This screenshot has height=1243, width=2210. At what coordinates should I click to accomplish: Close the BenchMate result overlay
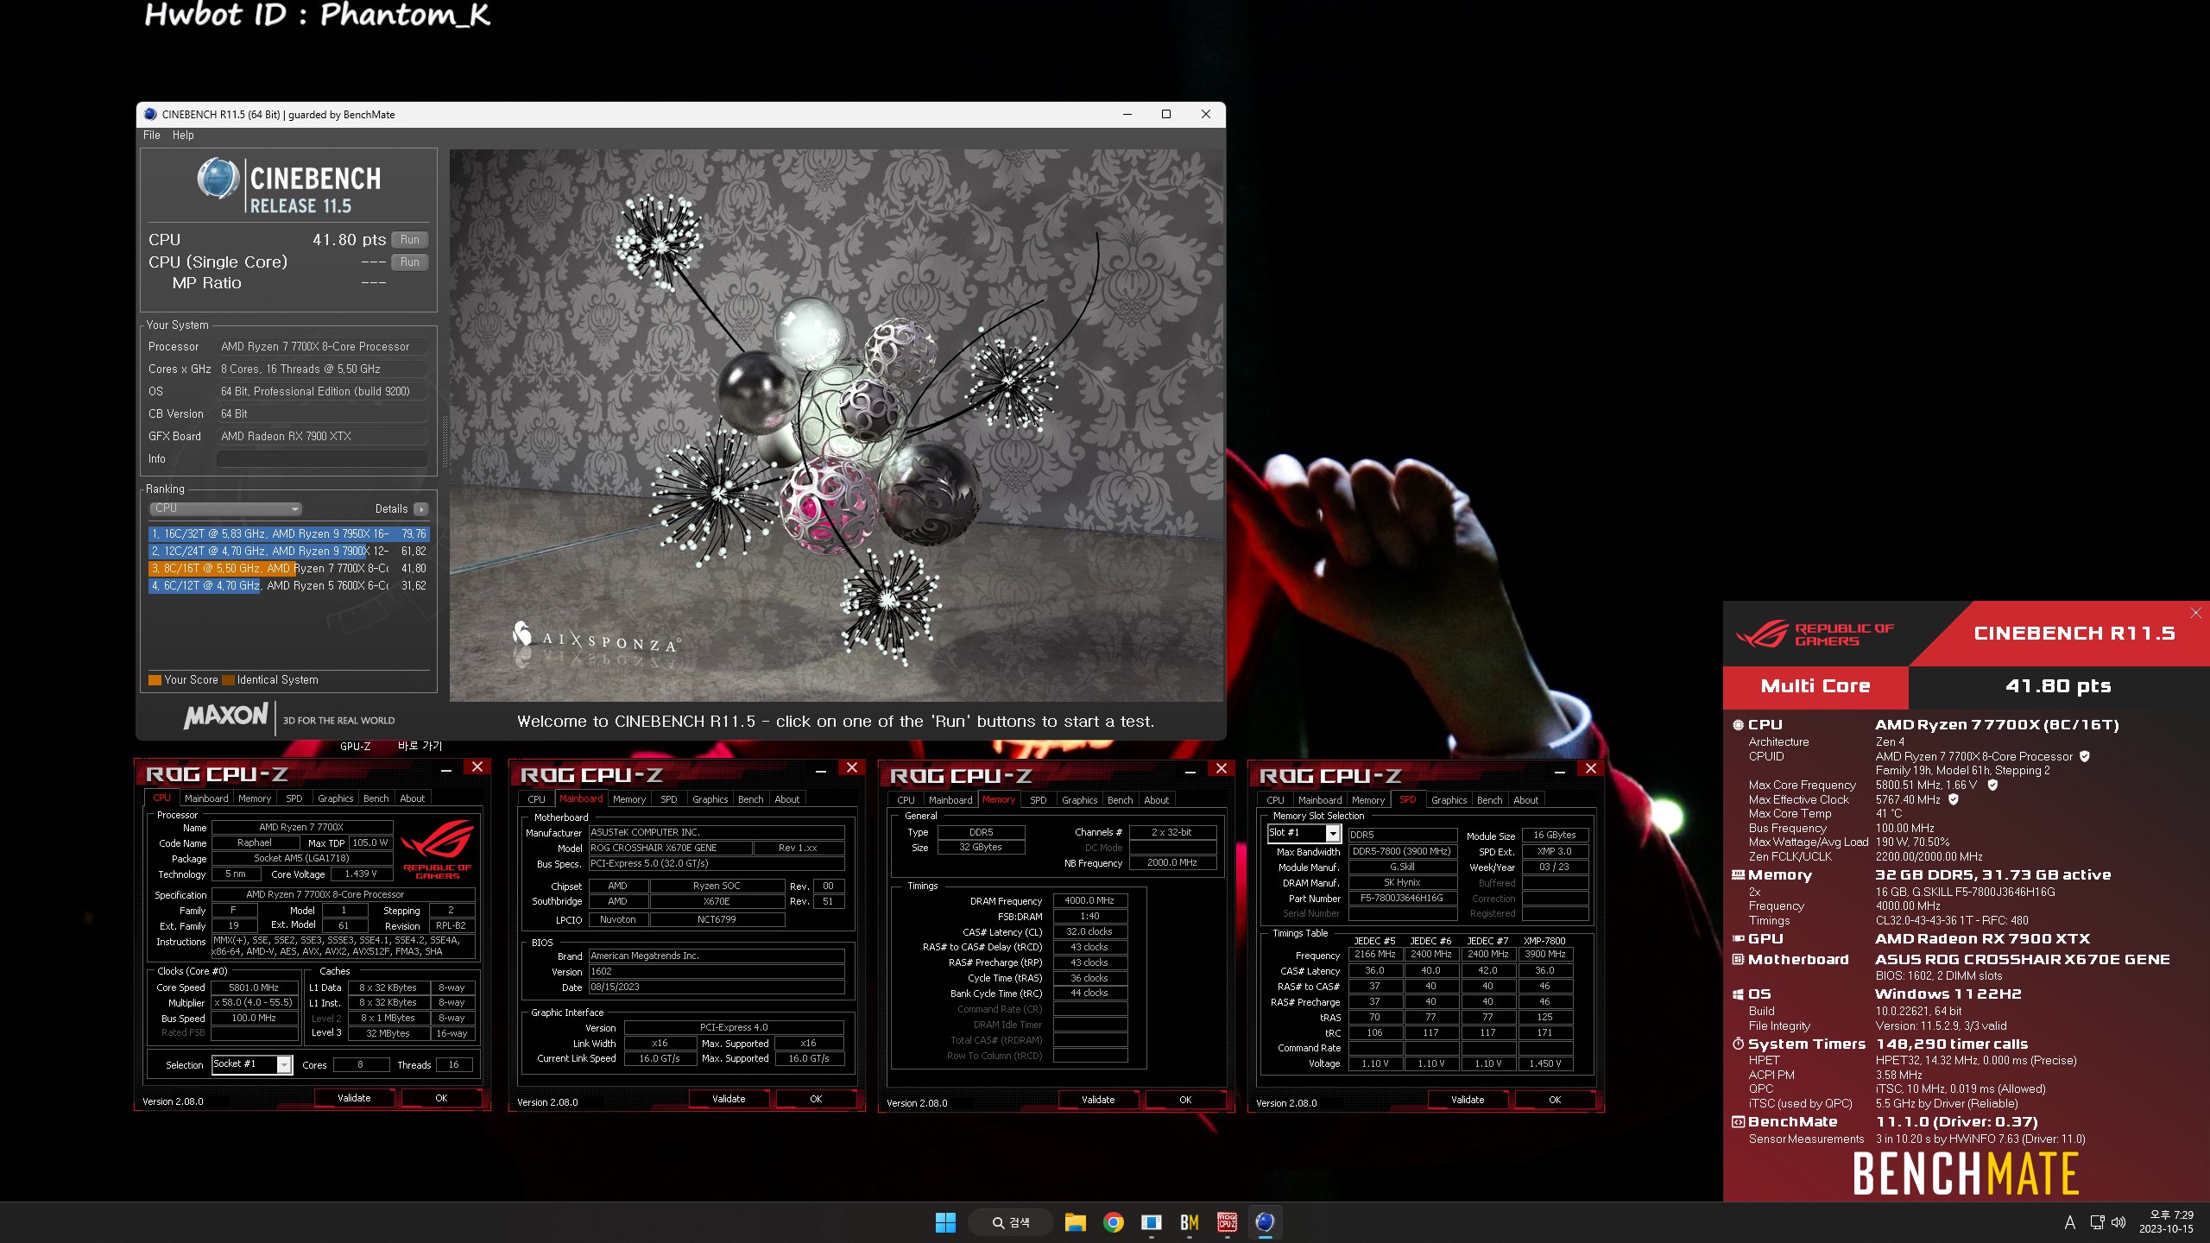tap(2196, 613)
